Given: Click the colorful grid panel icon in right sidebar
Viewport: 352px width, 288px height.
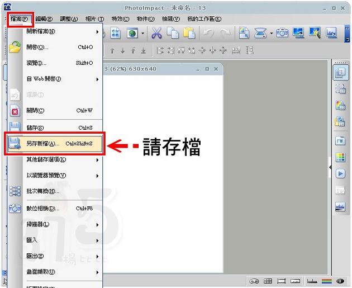Looking at the screenshot, I should (340, 157).
